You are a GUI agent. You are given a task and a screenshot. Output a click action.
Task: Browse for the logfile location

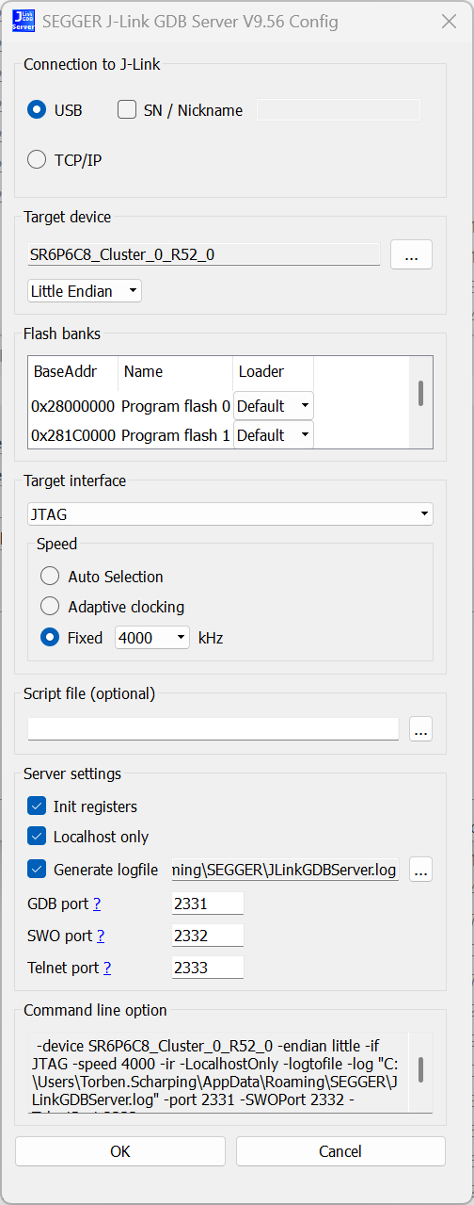pyautogui.click(x=421, y=870)
